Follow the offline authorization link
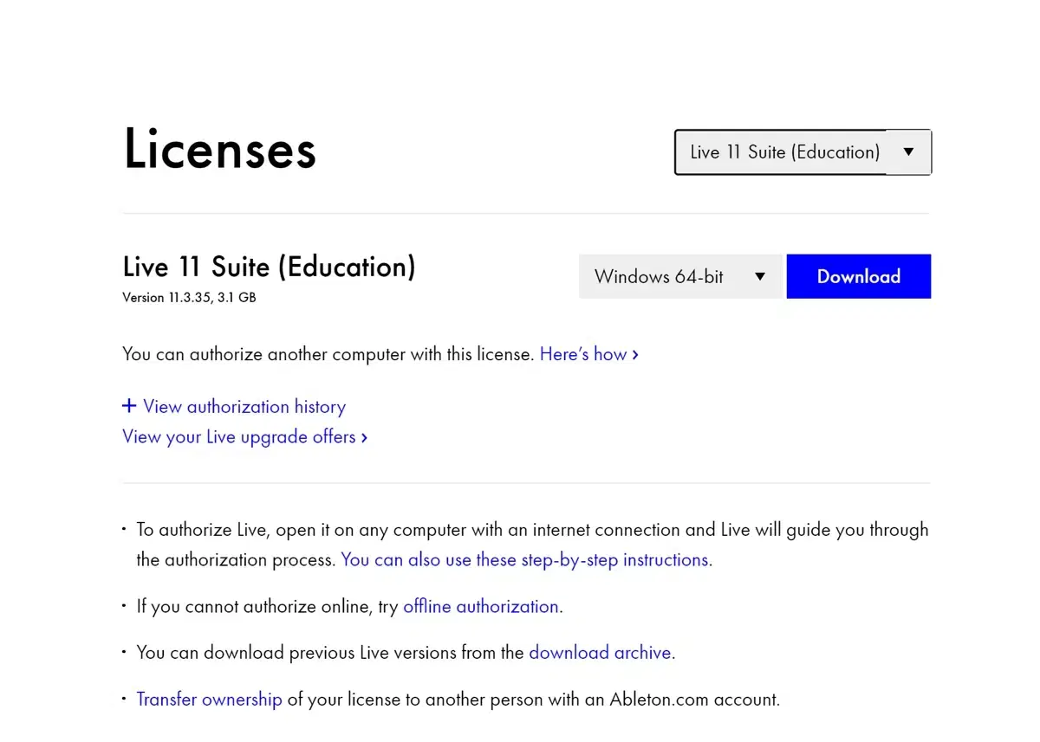This screenshot has width=1040, height=742. (481, 607)
